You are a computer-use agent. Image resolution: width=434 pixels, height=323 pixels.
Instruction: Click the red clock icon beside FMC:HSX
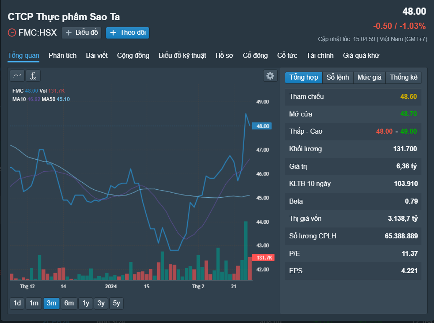12,33
